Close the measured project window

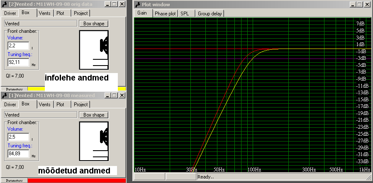122,95
